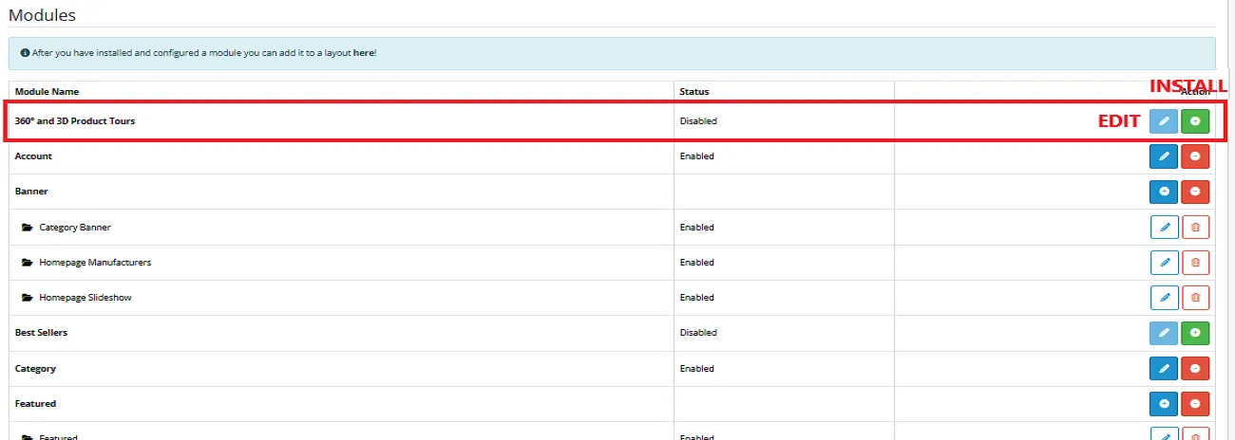Screen dimensions: 1235x440
Task: Click edit pencil for 360° and 3D Product Tours
Action: 1164,121
